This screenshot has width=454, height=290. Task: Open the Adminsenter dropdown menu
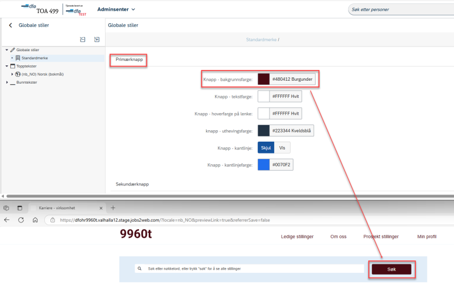click(x=116, y=9)
